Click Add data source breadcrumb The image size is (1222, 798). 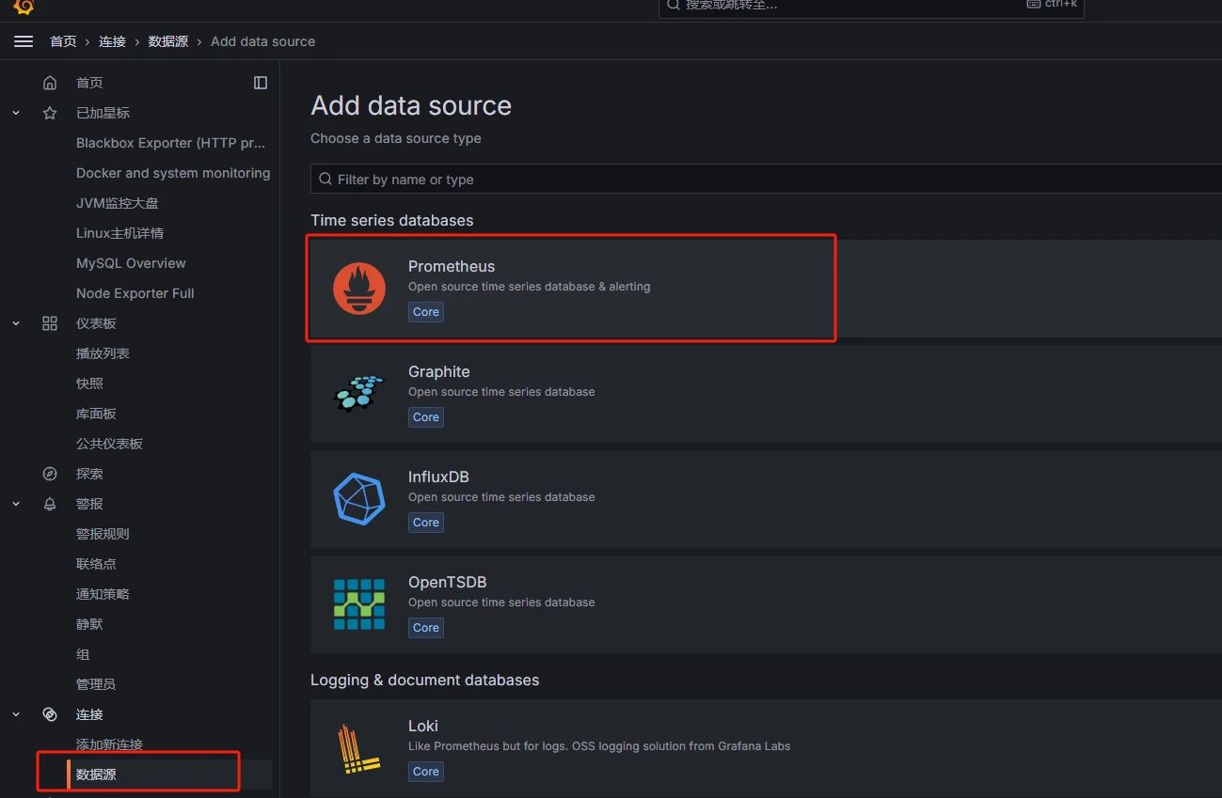[x=262, y=41]
